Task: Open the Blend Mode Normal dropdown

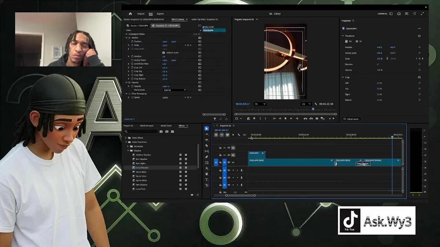Action: 175,90
